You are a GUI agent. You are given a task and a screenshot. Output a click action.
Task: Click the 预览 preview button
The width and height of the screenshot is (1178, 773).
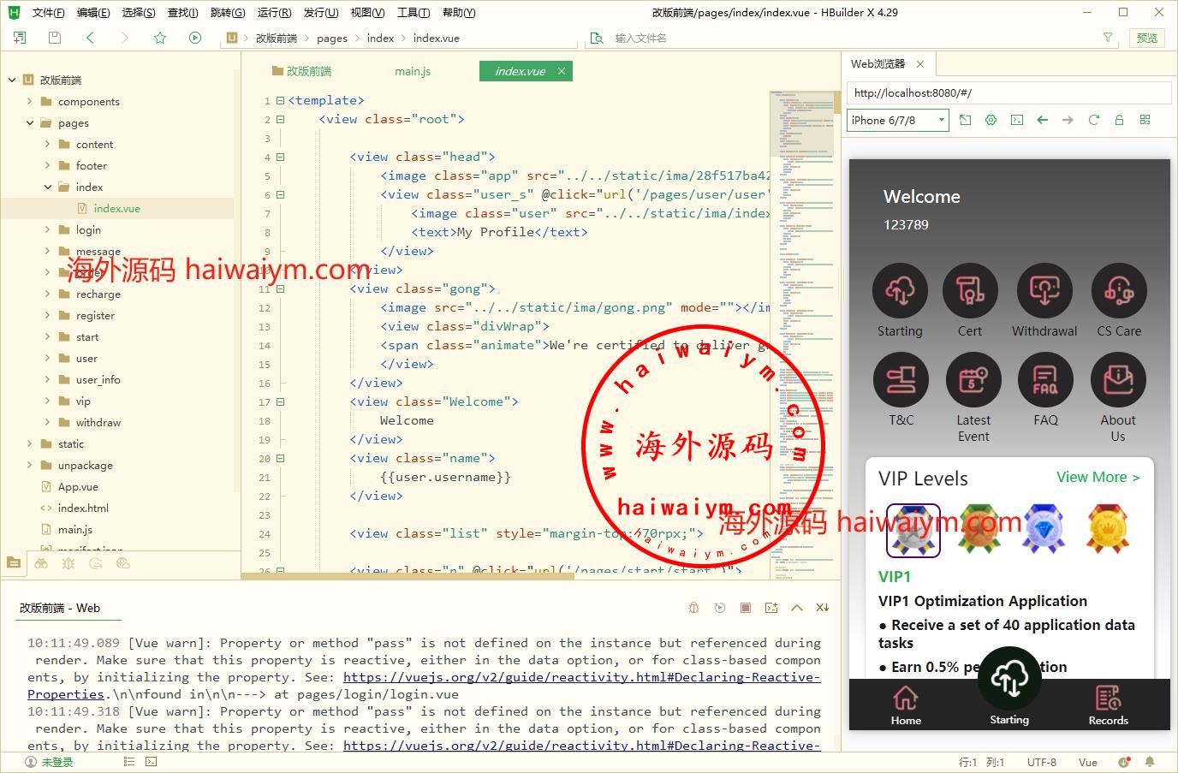coord(1146,38)
